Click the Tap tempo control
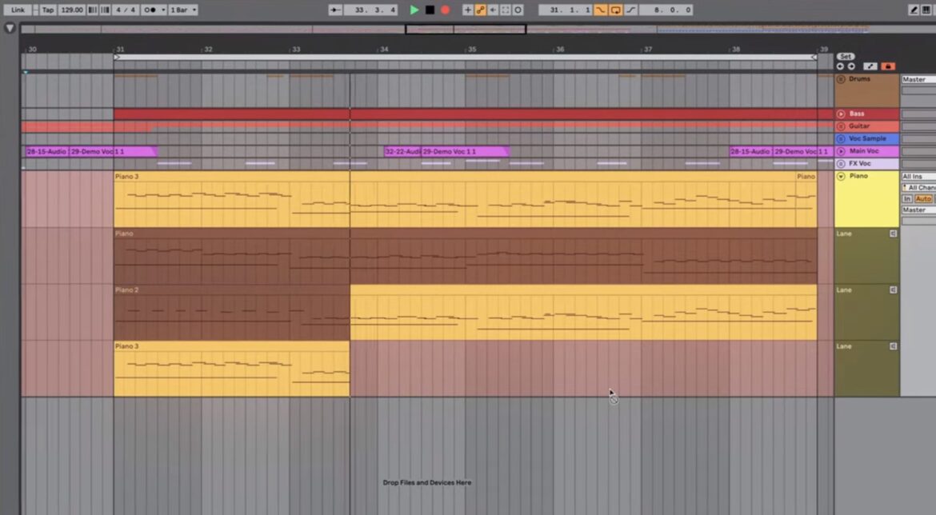The image size is (936, 515). pyautogui.click(x=48, y=10)
